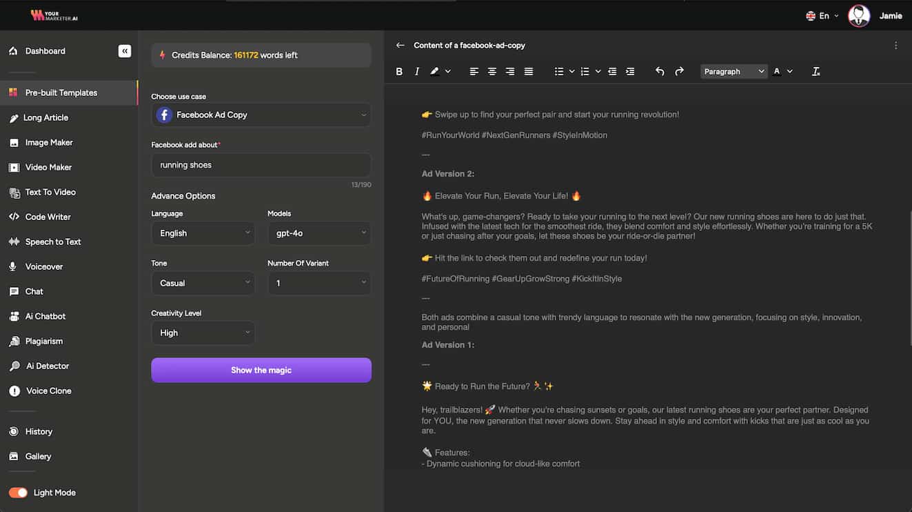Click the Facebook add about input field
This screenshot has width=912, height=512.
[x=261, y=164]
